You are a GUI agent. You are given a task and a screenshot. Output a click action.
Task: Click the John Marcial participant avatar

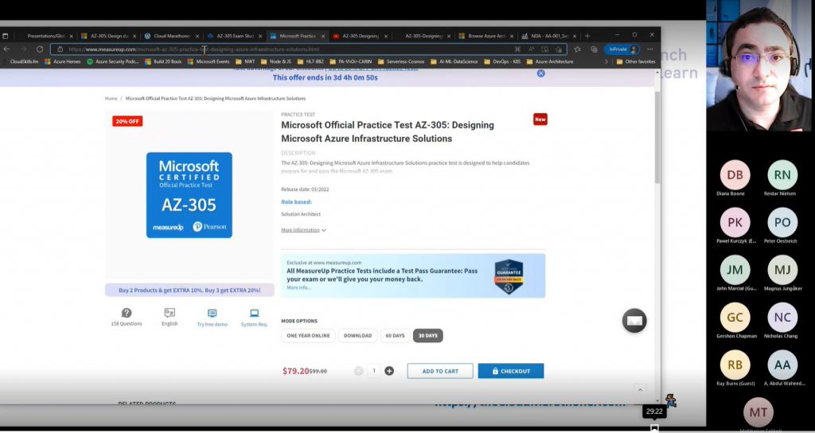[735, 270]
